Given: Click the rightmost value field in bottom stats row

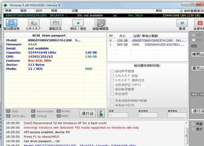Looking at the screenshot, I should (x=177, y=115).
